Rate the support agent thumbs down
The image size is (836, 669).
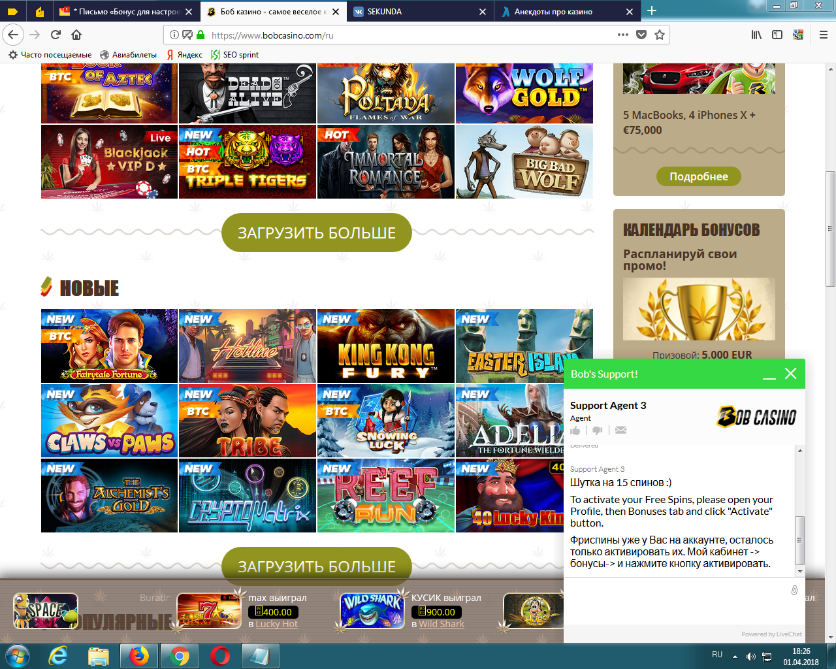[597, 430]
